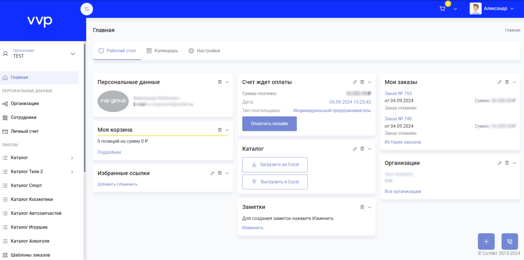Delete the Персональные данные widget via trash icon

[x=220, y=82]
